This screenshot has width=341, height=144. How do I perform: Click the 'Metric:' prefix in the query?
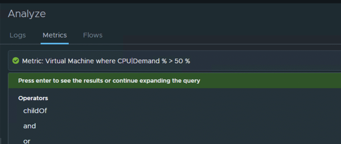point(32,61)
